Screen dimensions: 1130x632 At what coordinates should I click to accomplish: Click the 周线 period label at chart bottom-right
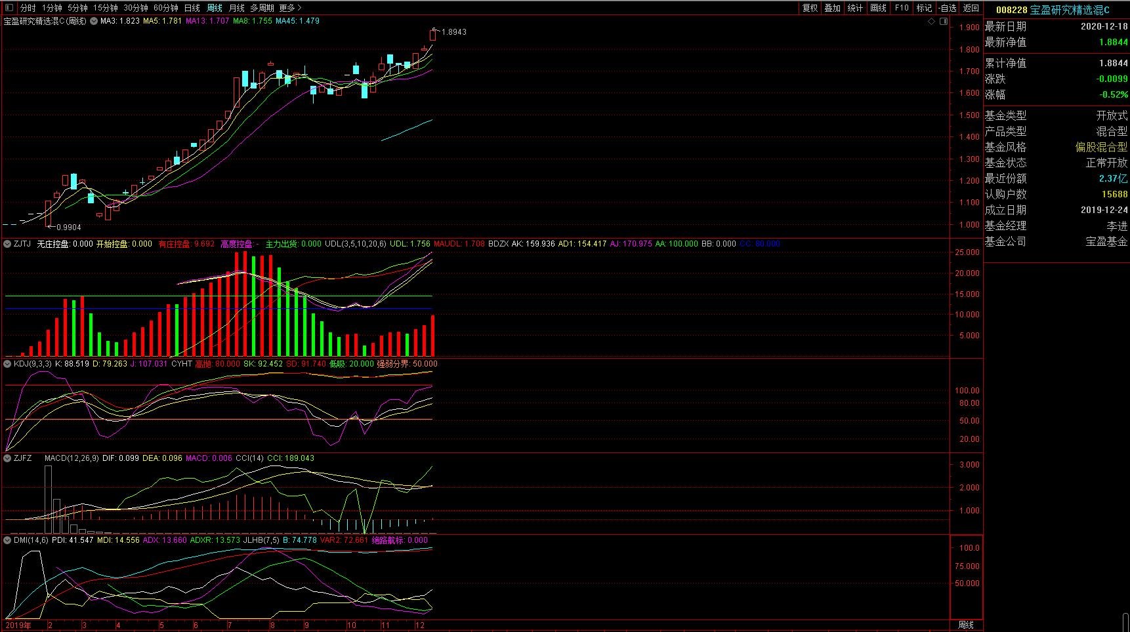(966, 625)
